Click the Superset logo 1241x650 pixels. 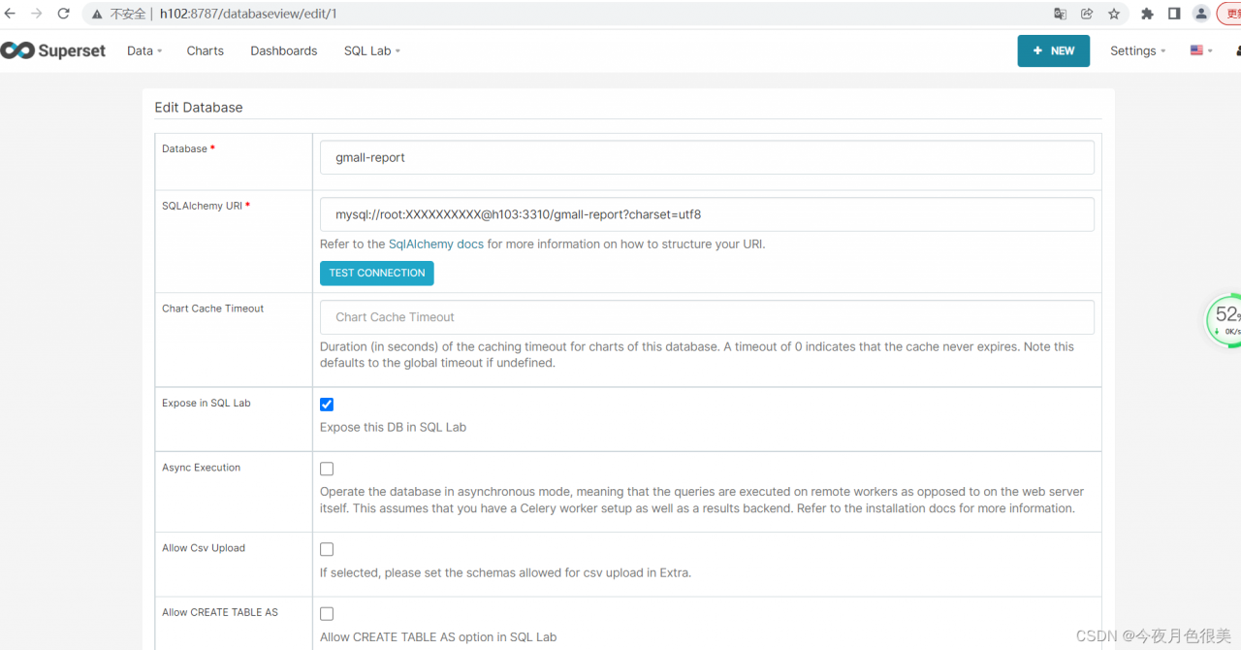point(53,50)
